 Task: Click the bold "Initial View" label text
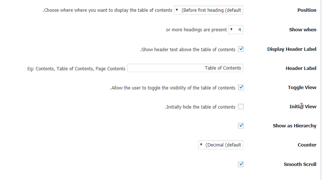coord(302,107)
